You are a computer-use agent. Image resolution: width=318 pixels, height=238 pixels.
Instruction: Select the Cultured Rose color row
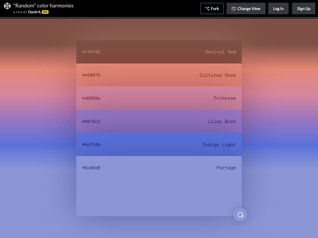[x=159, y=75]
